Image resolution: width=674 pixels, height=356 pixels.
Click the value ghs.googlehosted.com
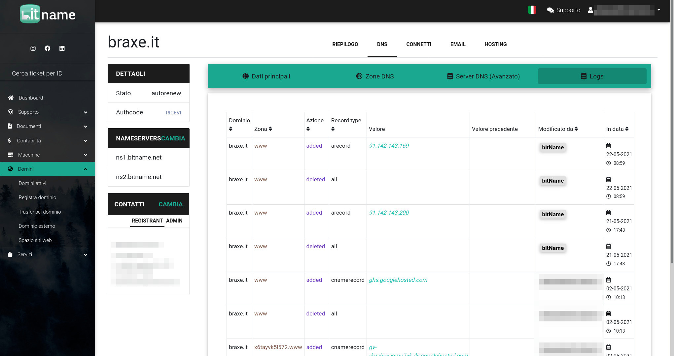pos(398,280)
